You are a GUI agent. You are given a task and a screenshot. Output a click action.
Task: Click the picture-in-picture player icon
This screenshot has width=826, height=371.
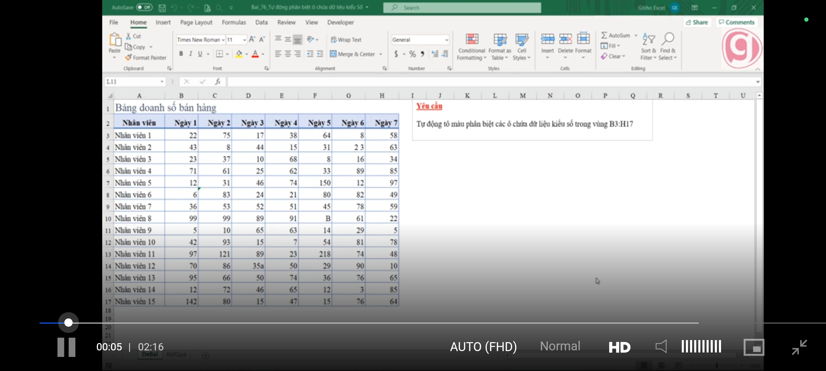pyautogui.click(x=754, y=347)
